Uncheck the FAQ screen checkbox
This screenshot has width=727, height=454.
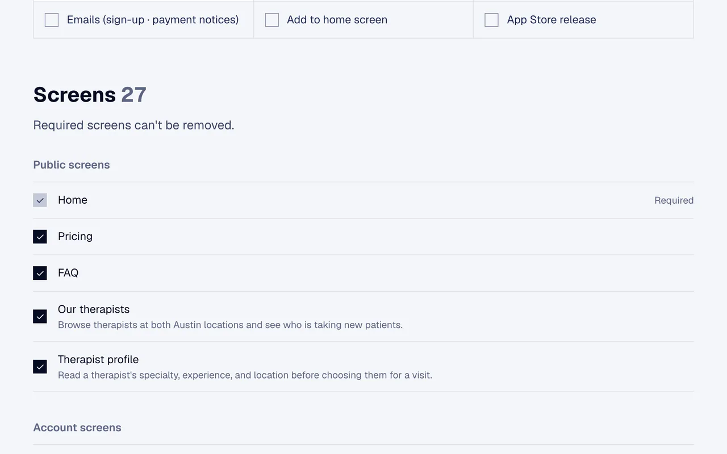click(40, 273)
